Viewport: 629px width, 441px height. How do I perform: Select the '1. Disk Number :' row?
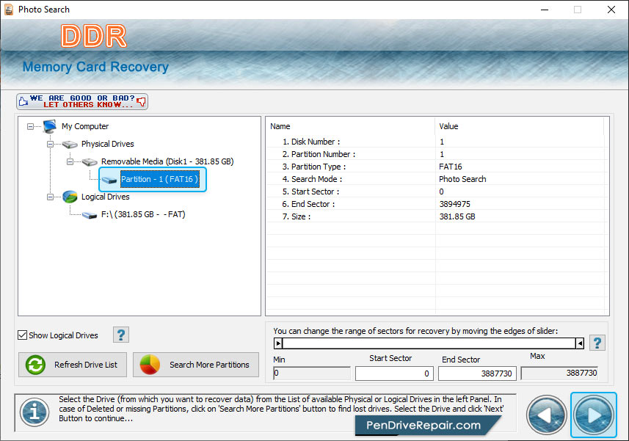[x=435, y=142]
